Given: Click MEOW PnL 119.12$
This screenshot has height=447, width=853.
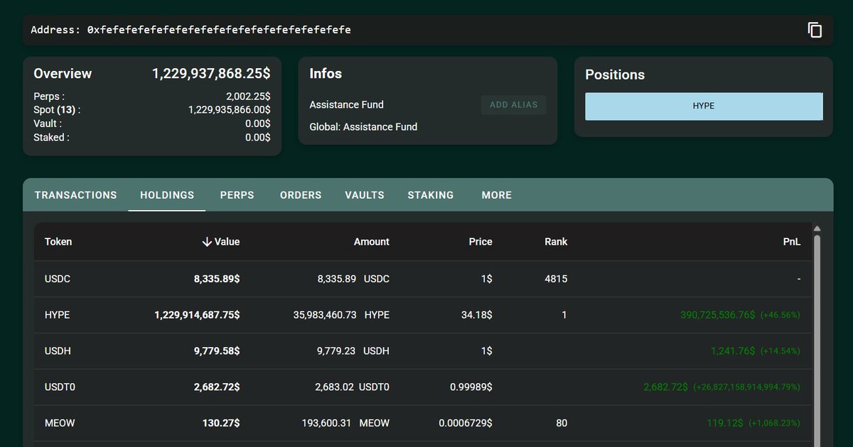Looking at the screenshot, I should coord(725,423).
